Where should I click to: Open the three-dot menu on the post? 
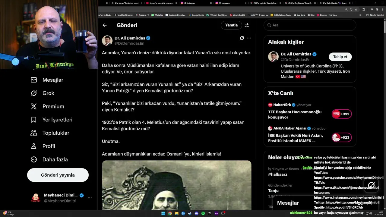(249, 38)
